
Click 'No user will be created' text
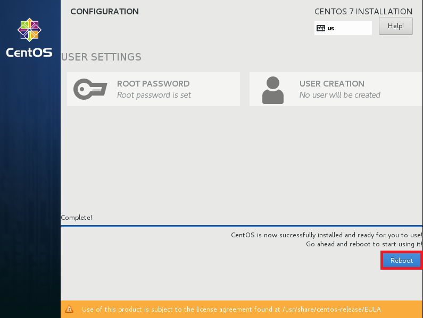(339, 95)
